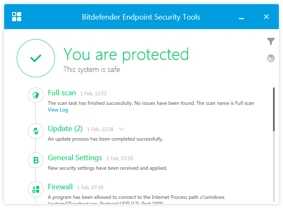Select the Full scan event title
This screenshot has height=208, width=283.
click(62, 93)
